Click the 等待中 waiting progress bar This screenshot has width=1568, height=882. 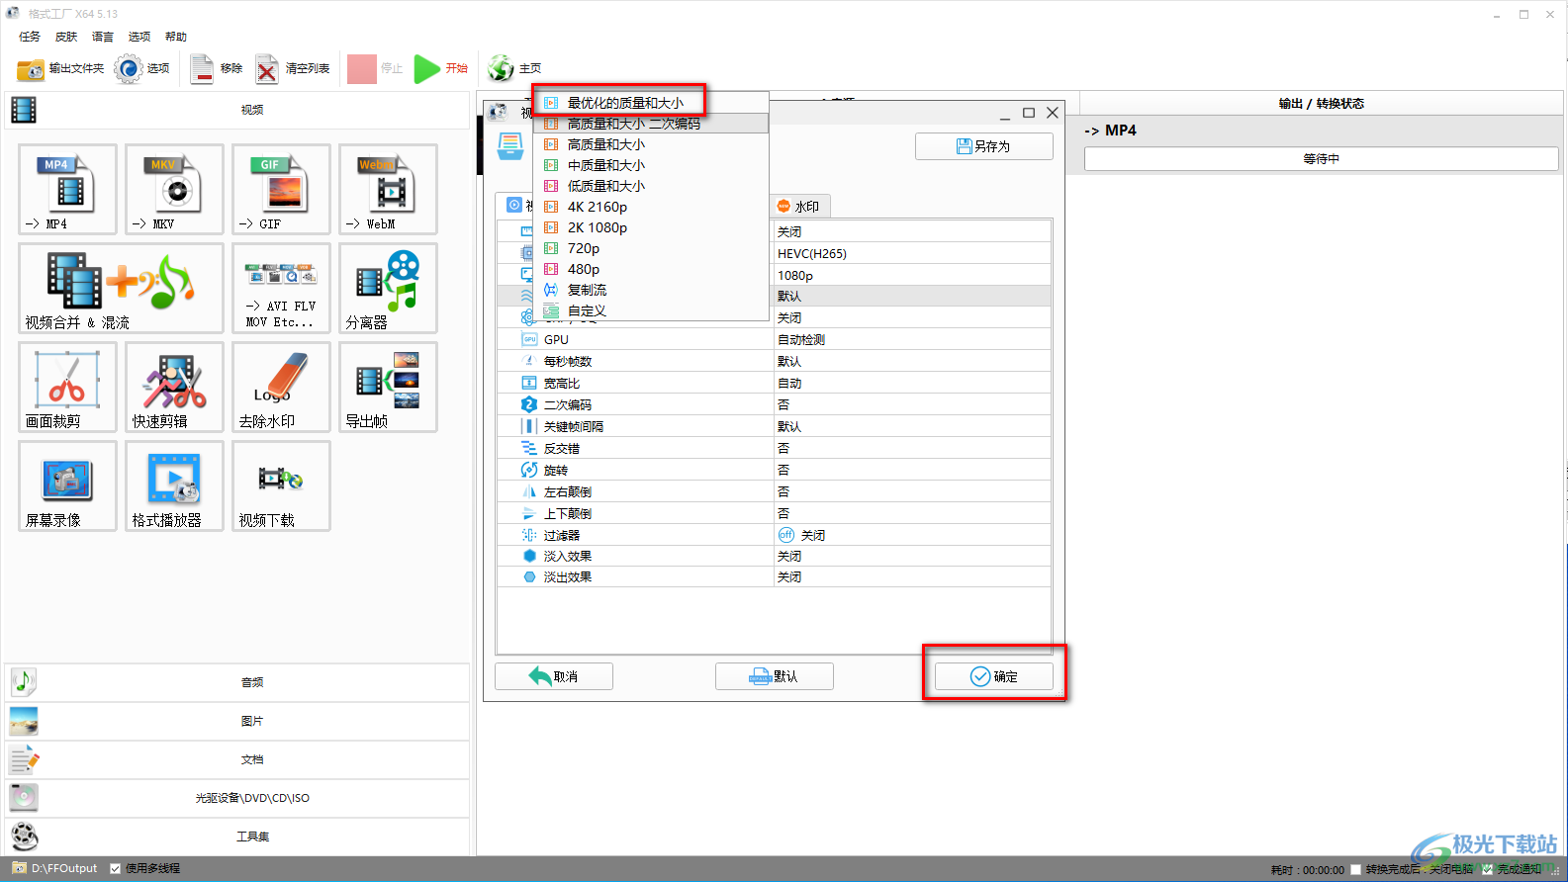point(1322,159)
